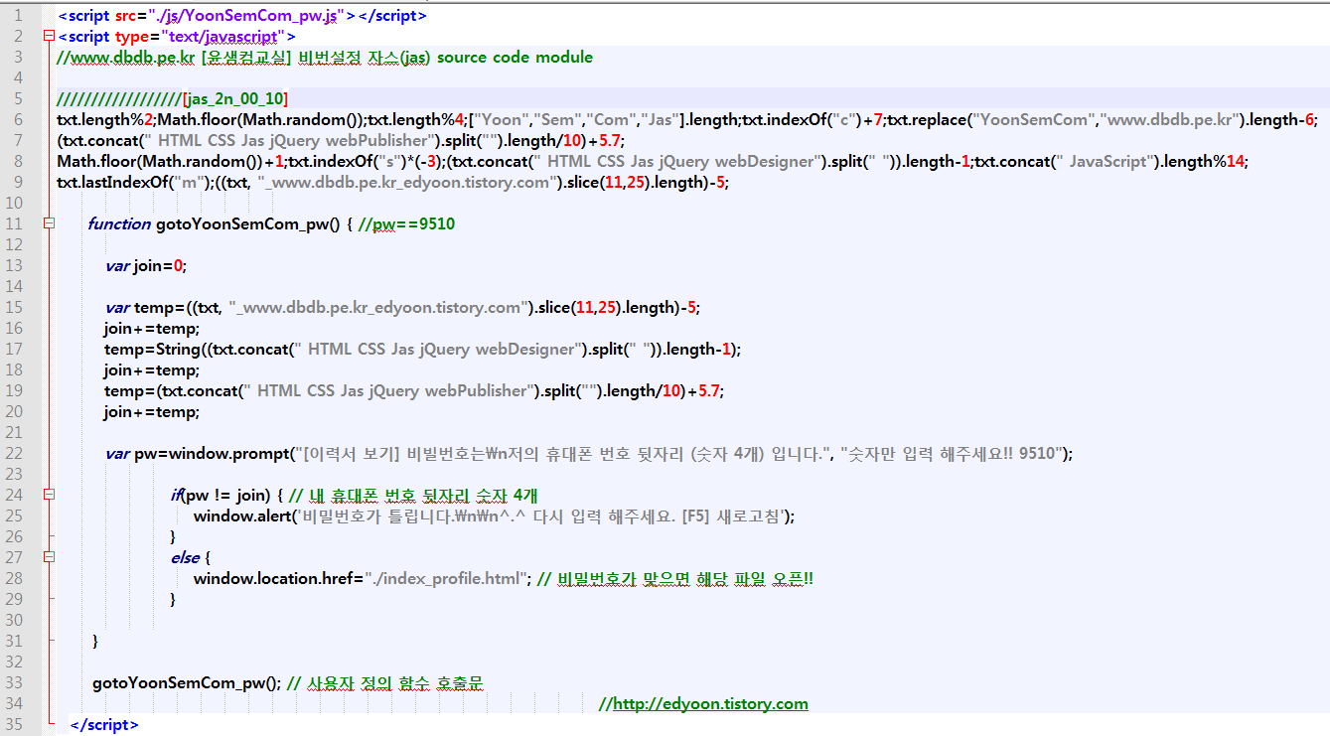Click the closing "</script>" tag on line 35

(104, 725)
